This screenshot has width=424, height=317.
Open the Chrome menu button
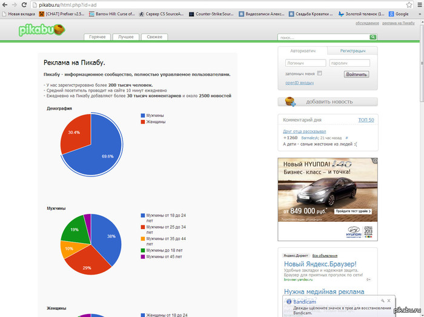pos(417,4)
